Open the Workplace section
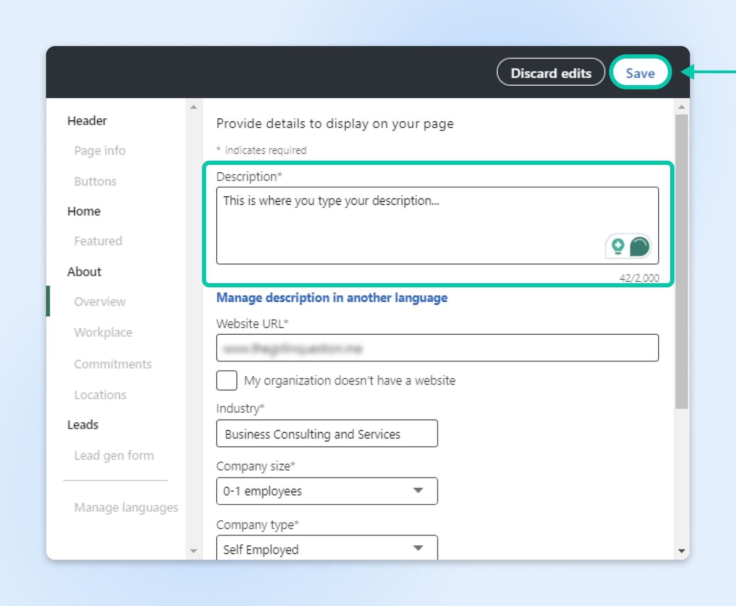736x606 pixels. [x=103, y=332]
